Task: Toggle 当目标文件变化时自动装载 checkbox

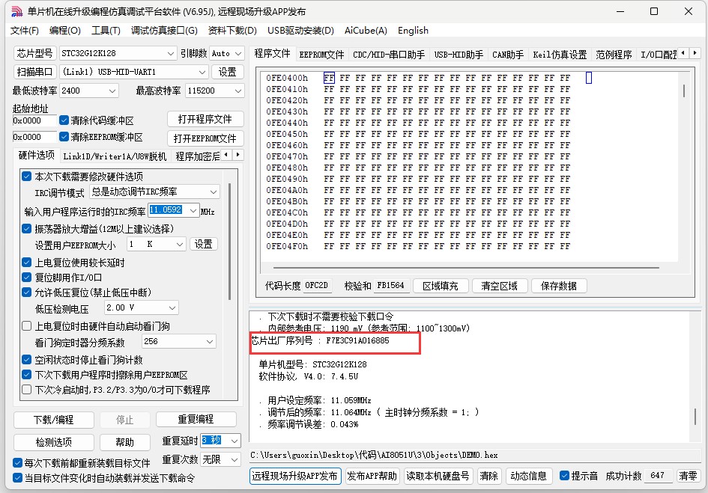Action: coord(18,478)
